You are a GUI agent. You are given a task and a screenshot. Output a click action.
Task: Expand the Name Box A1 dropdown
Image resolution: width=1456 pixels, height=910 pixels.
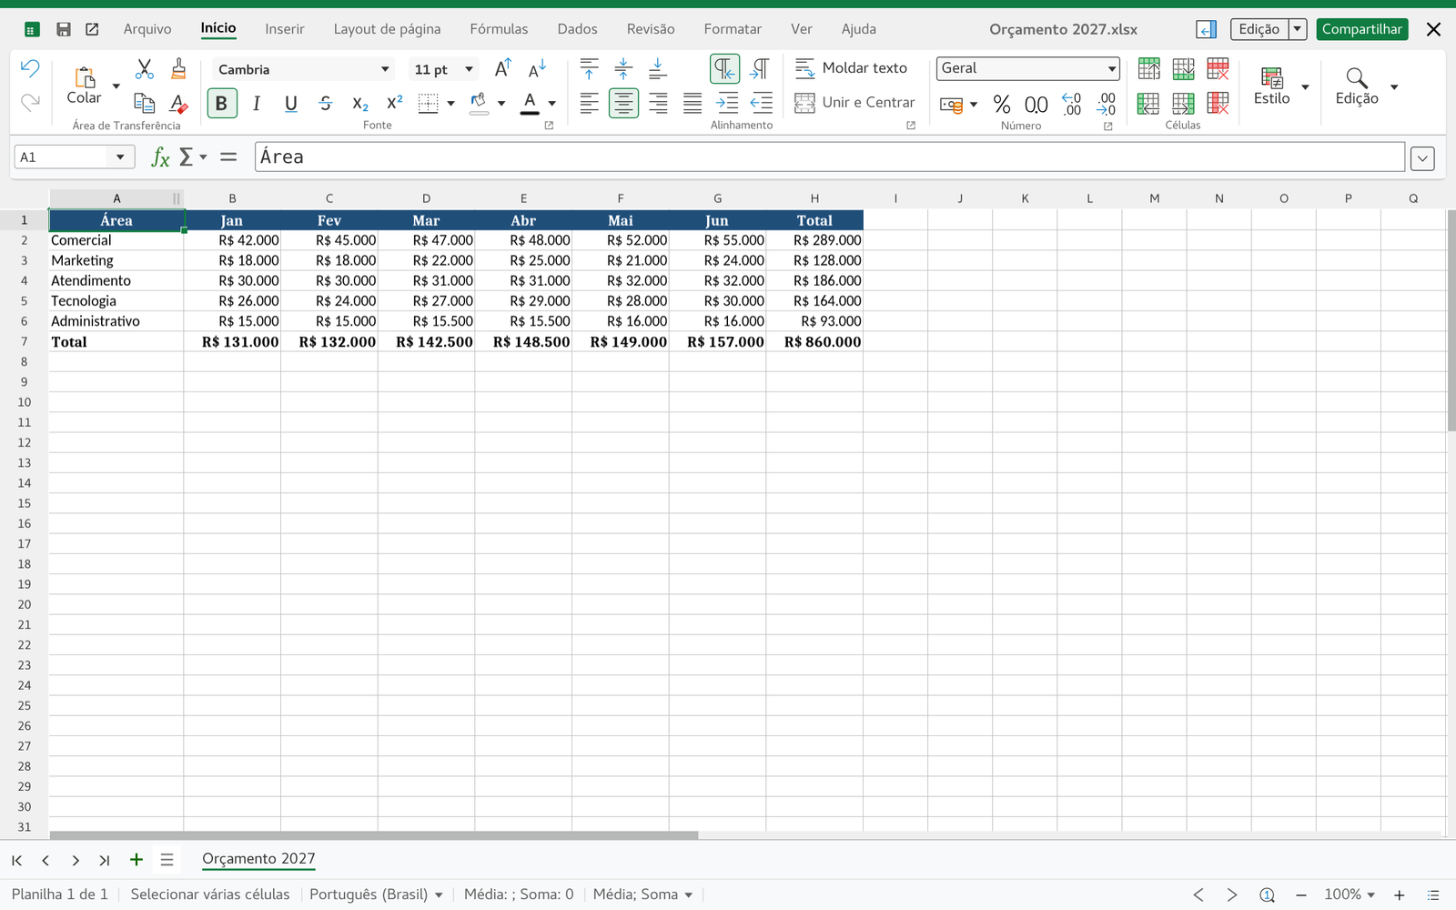(x=120, y=157)
